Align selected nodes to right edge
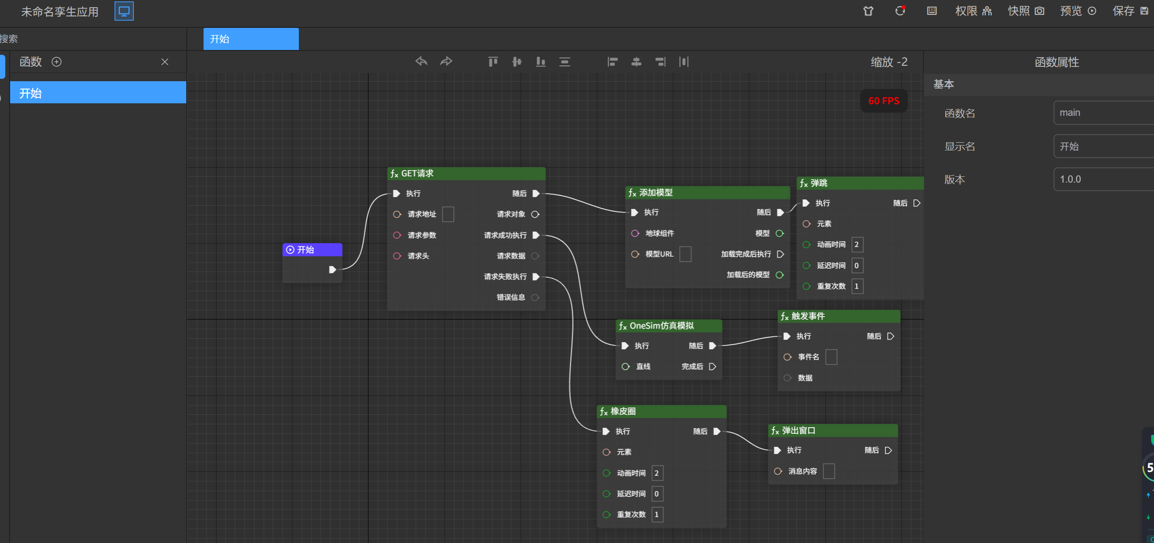1154x543 pixels. [x=660, y=62]
